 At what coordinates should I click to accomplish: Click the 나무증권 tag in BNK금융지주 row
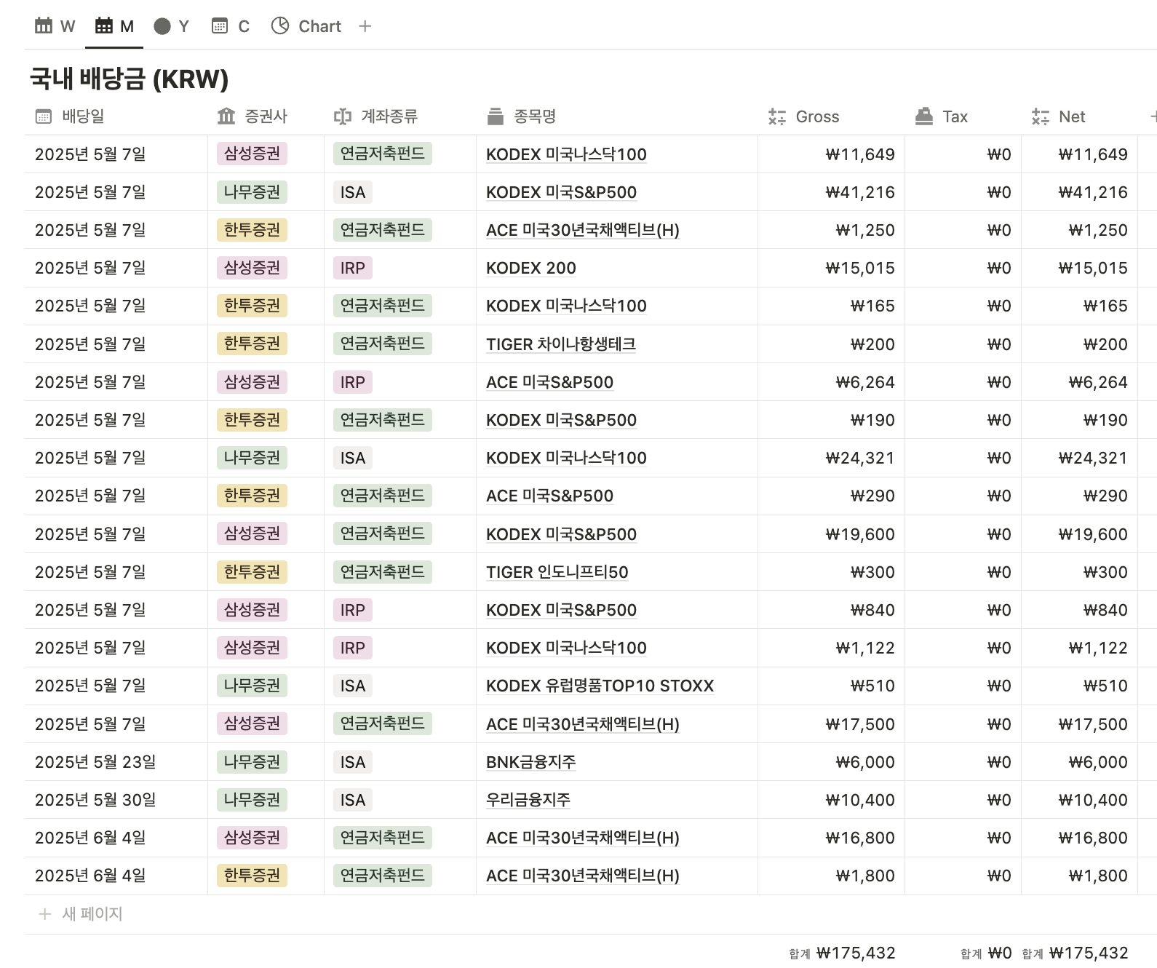point(252,762)
